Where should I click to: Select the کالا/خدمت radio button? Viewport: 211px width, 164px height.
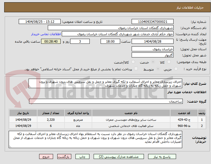coord(133,62)
